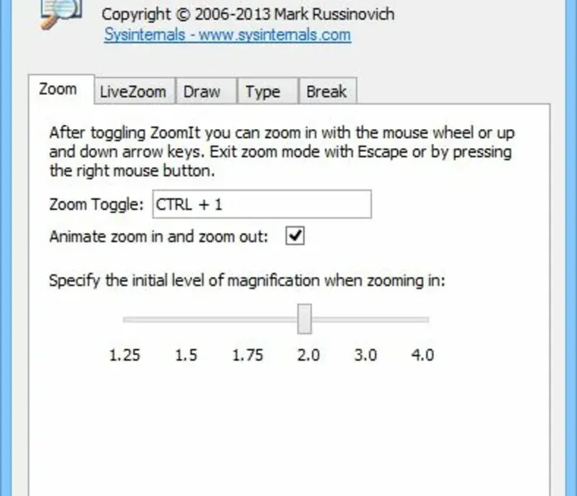Image resolution: width=577 pixels, height=496 pixels.
Task: Show the Break tab
Action: tap(326, 92)
